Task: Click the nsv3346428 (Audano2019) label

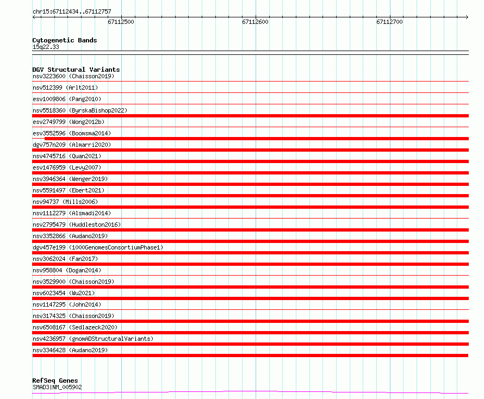Action: 70,350
